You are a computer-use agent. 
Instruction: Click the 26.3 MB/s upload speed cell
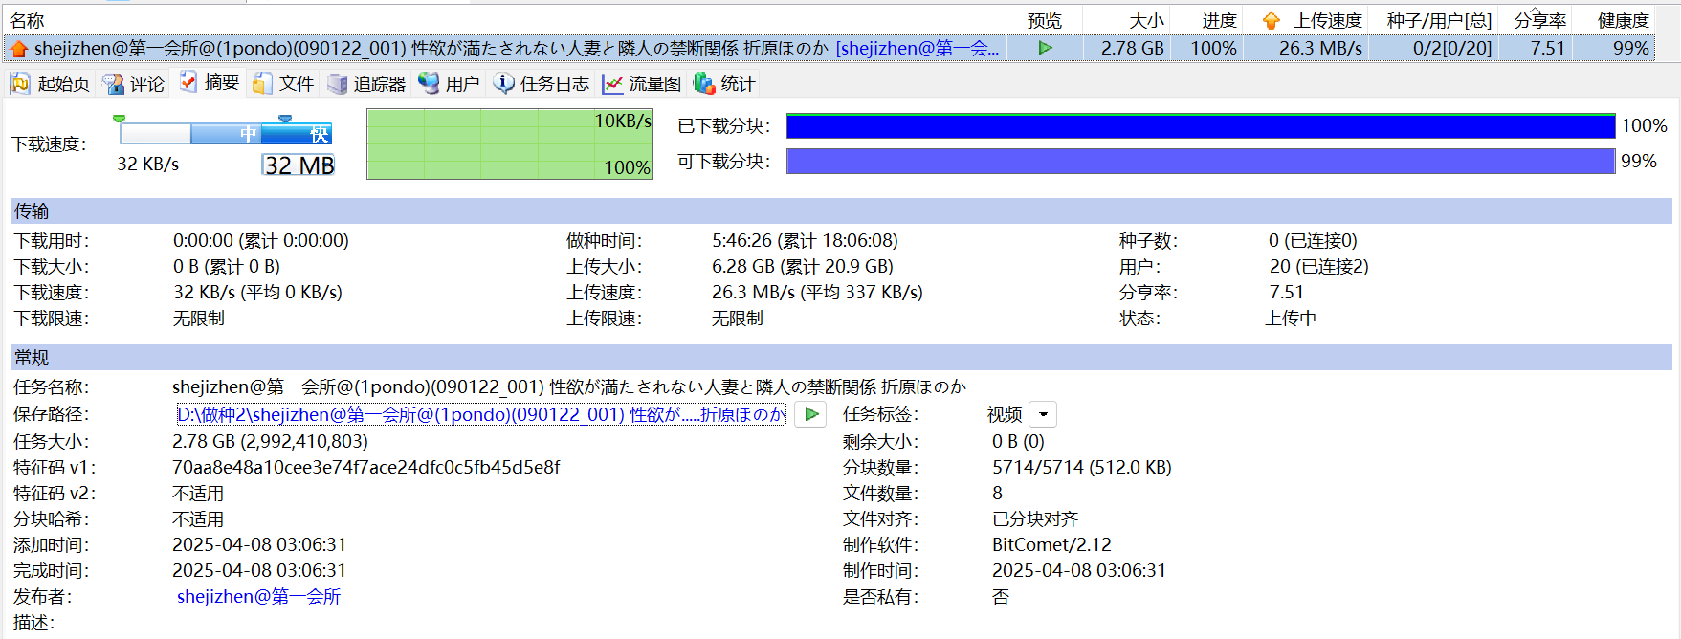tap(1320, 48)
